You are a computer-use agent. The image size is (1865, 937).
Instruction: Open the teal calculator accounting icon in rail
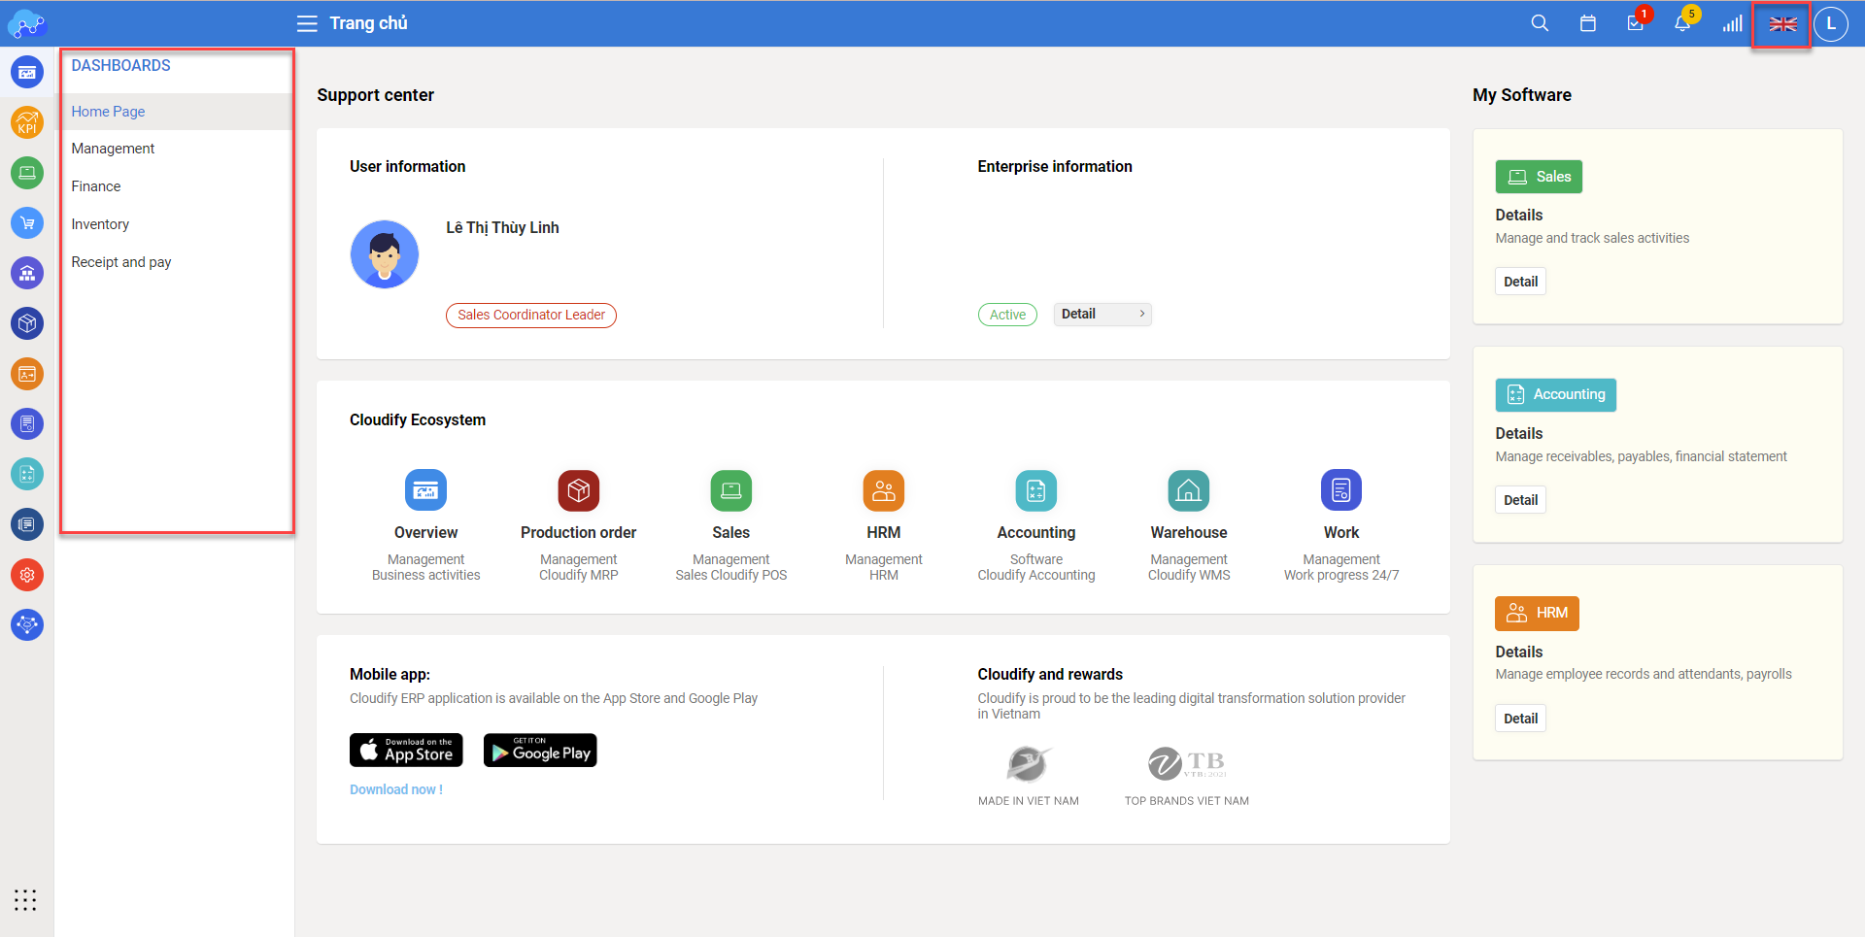point(27,474)
